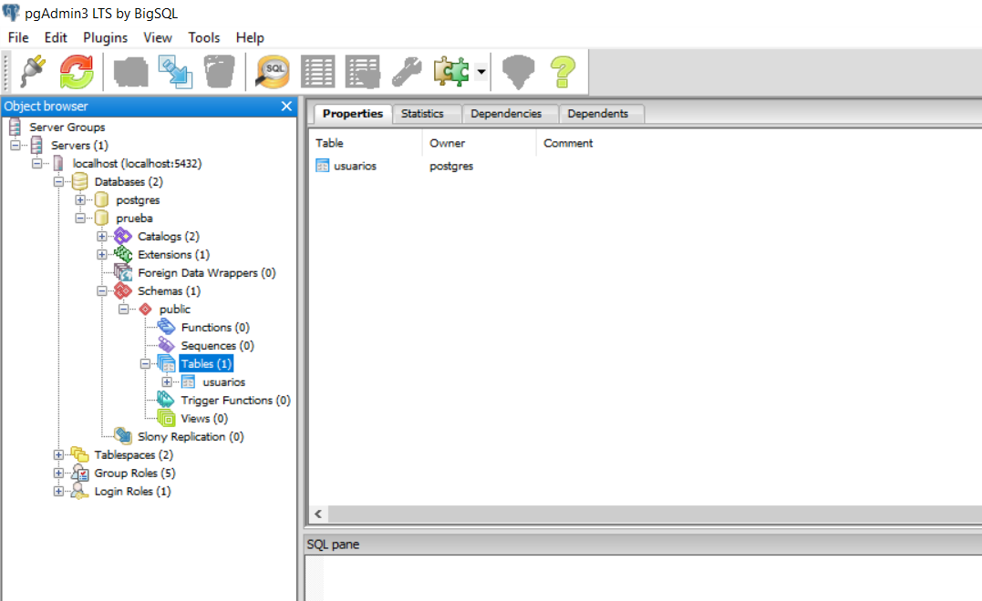
Task: Select the Slony Replication tree item
Action: click(191, 436)
